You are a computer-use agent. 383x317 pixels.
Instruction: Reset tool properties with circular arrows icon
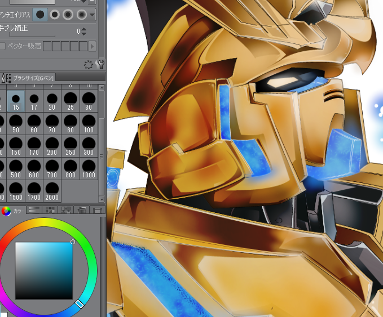coord(88,65)
